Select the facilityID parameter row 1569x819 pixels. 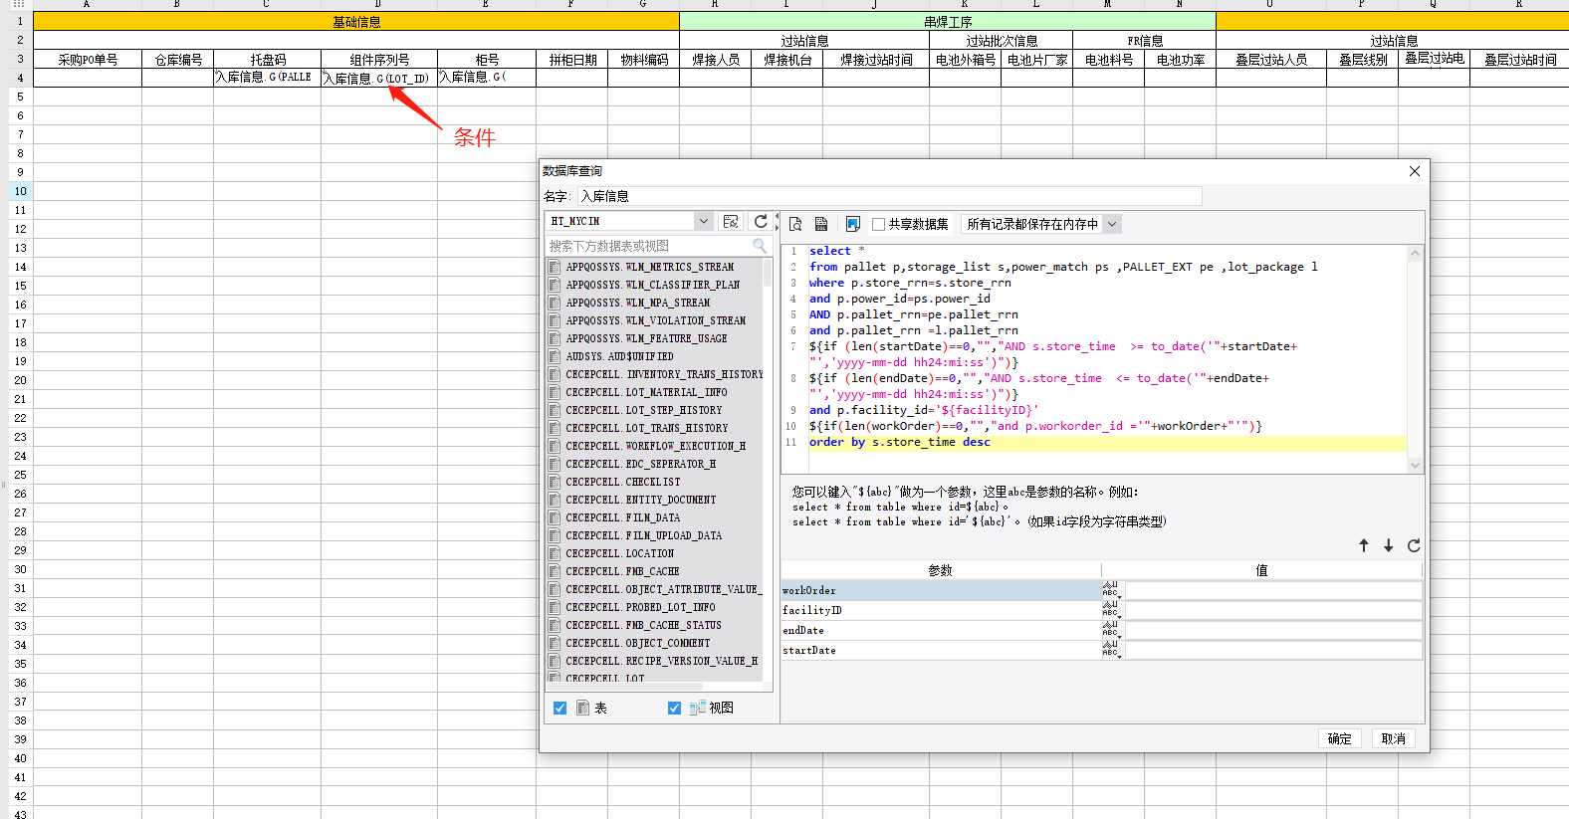click(940, 610)
